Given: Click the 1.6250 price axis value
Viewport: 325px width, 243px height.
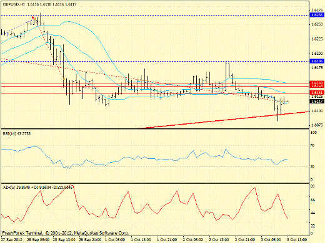Looking at the screenshot, I should pyautogui.click(x=317, y=24).
